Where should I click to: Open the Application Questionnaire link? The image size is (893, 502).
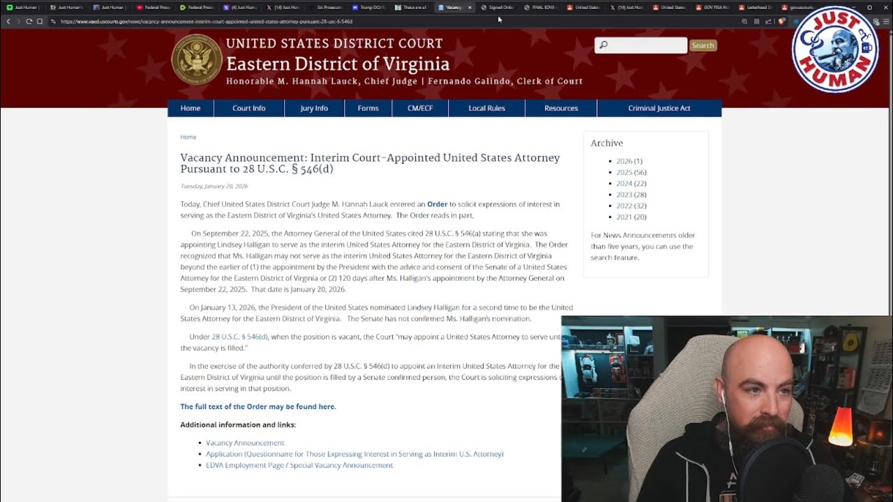click(354, 454)
